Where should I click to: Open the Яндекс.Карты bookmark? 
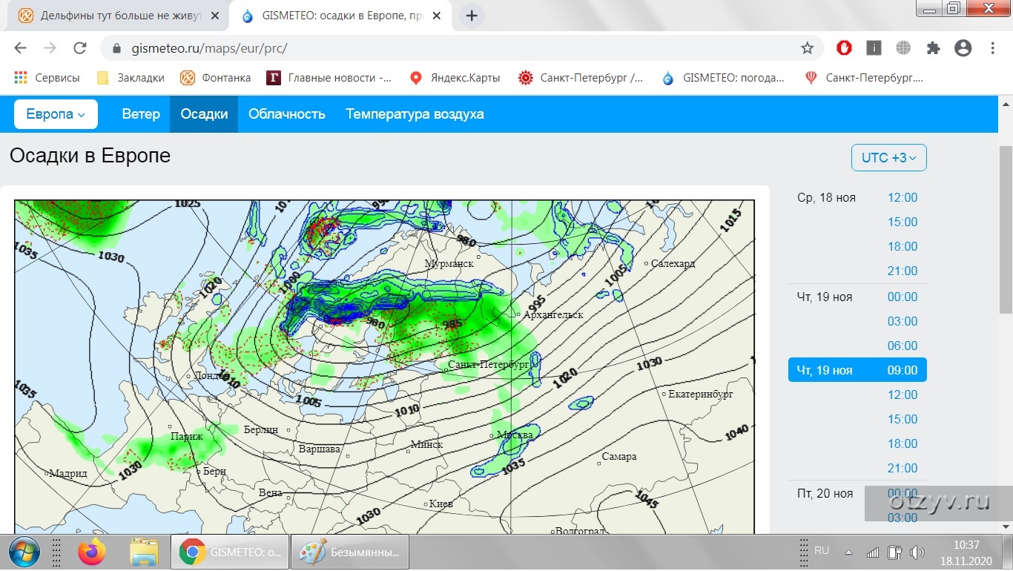tap(455, 77)
